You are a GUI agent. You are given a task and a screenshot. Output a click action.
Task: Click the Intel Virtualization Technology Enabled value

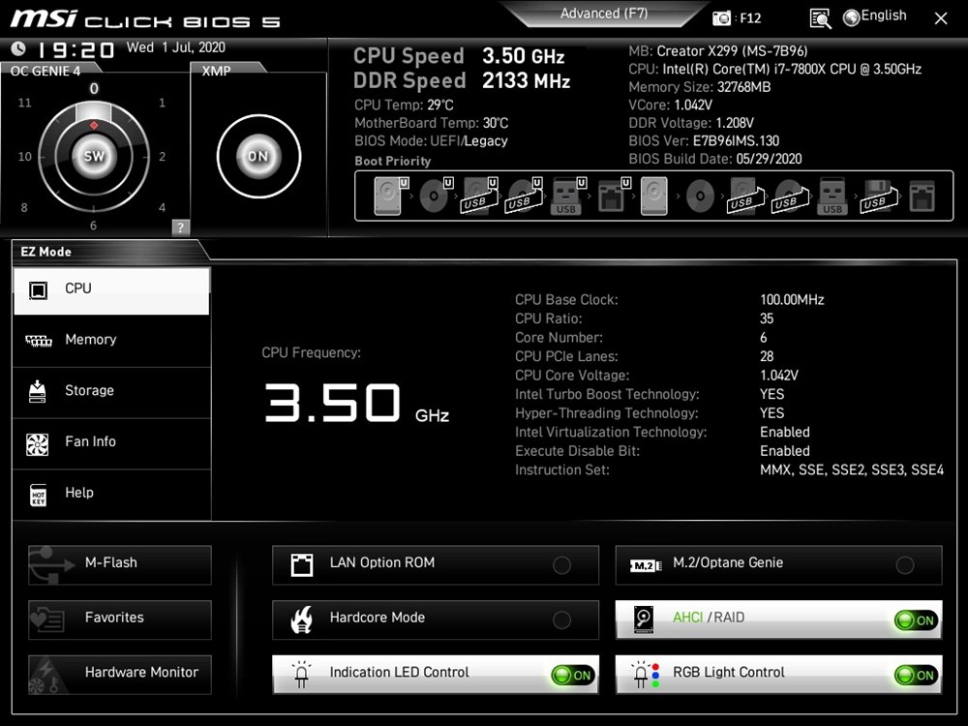coord(785,432)
